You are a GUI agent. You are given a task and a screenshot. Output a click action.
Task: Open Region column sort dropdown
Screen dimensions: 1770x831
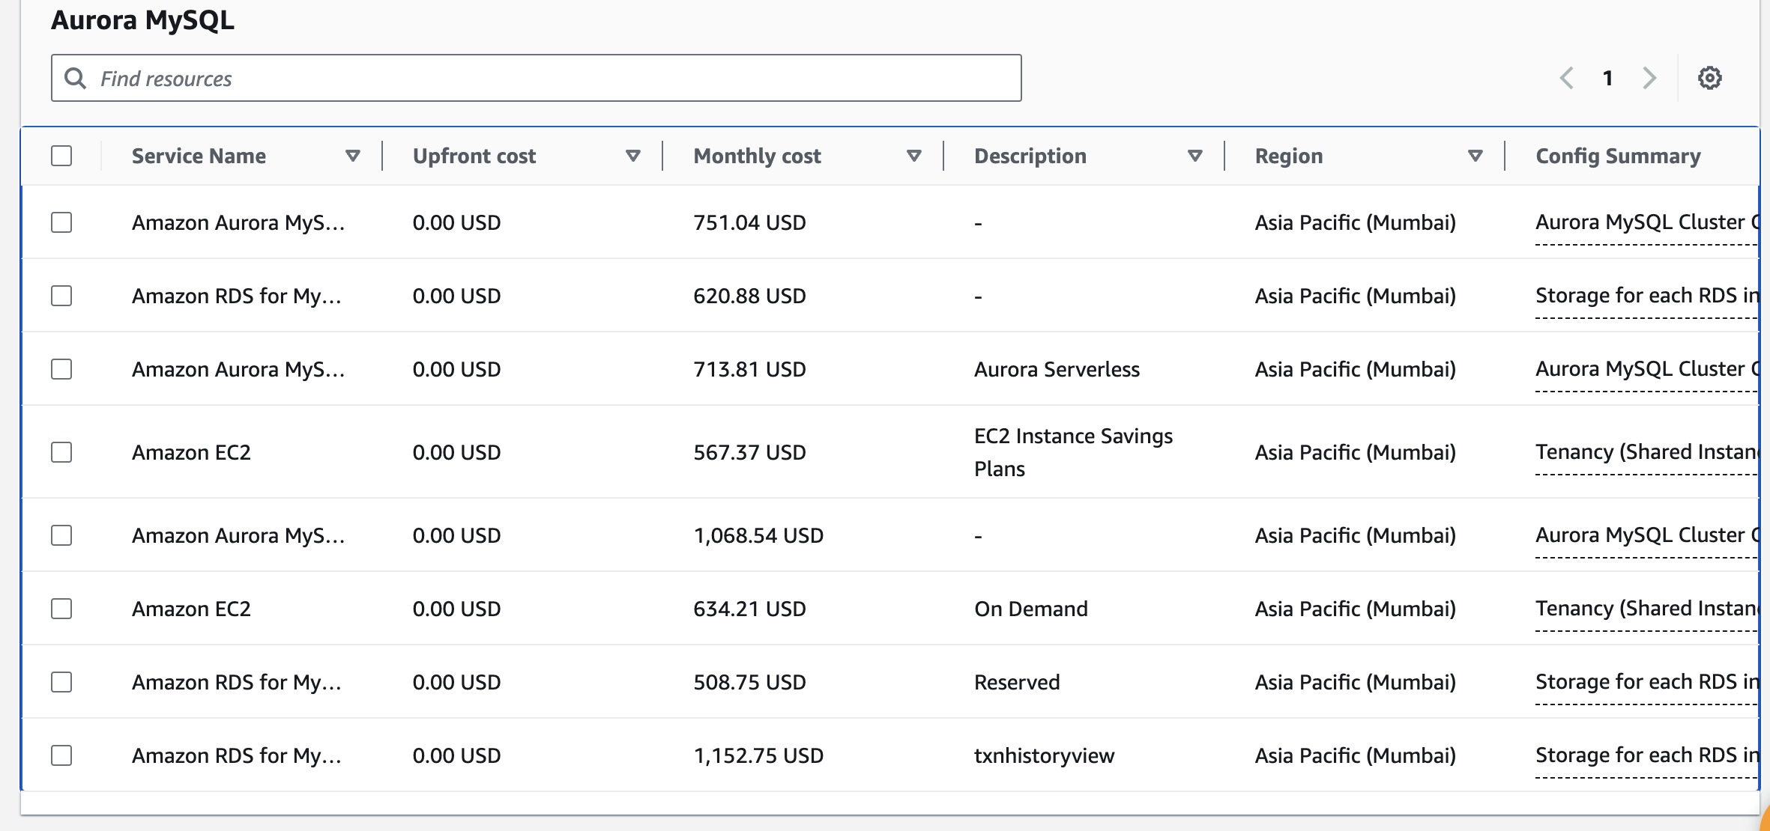coord(1475,156)
